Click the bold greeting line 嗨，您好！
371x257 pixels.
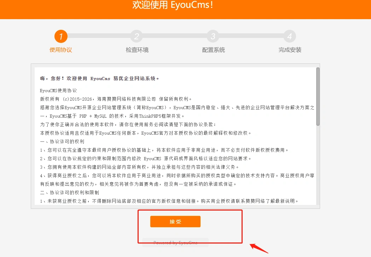click(x=99, y=78)
